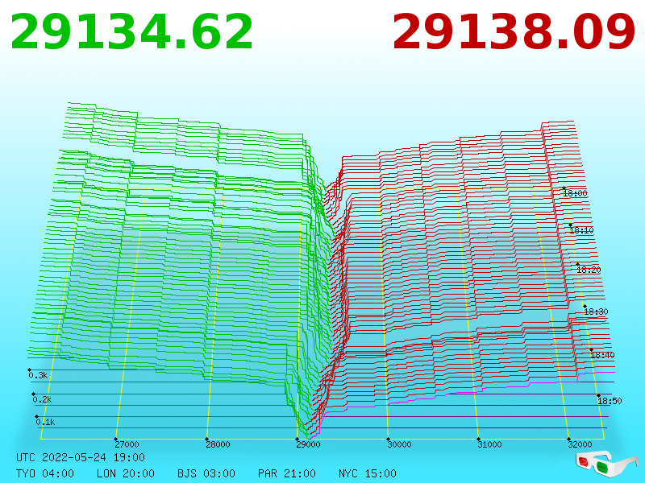The image size is (645, 483).
Task: Click the red ask price 29138.09
Action: (x=514, y=32)
